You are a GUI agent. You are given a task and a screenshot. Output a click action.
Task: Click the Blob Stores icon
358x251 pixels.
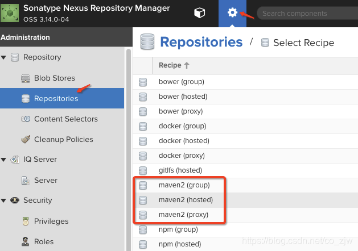tap(26, 78)
